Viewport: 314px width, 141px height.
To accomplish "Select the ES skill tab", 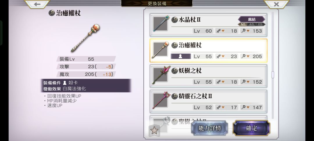I will (x=260, y=24).
